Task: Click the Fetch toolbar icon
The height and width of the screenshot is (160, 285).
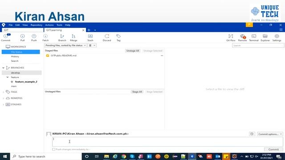Action: tap(45, 37)
